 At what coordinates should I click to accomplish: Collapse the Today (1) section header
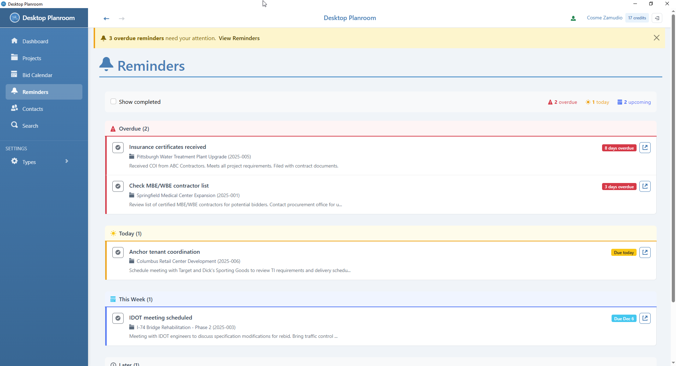coord(130,234)
